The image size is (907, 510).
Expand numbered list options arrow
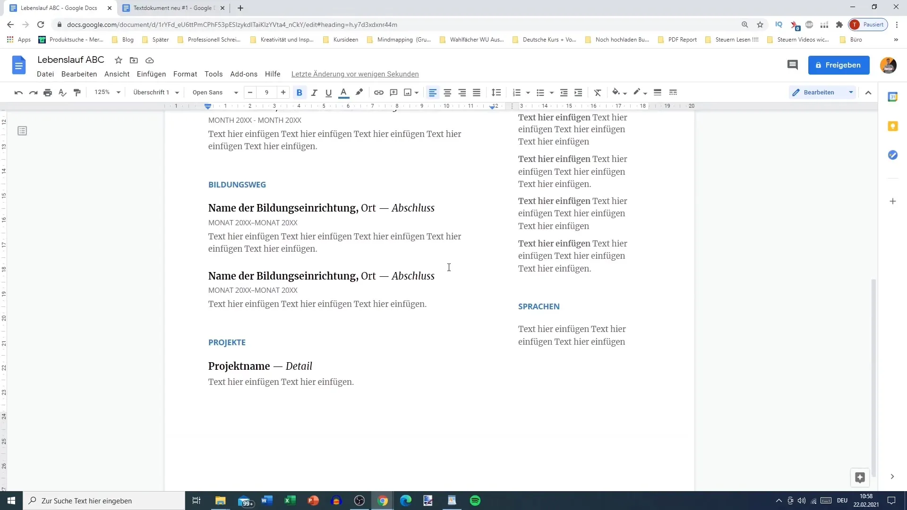point(528,93)
